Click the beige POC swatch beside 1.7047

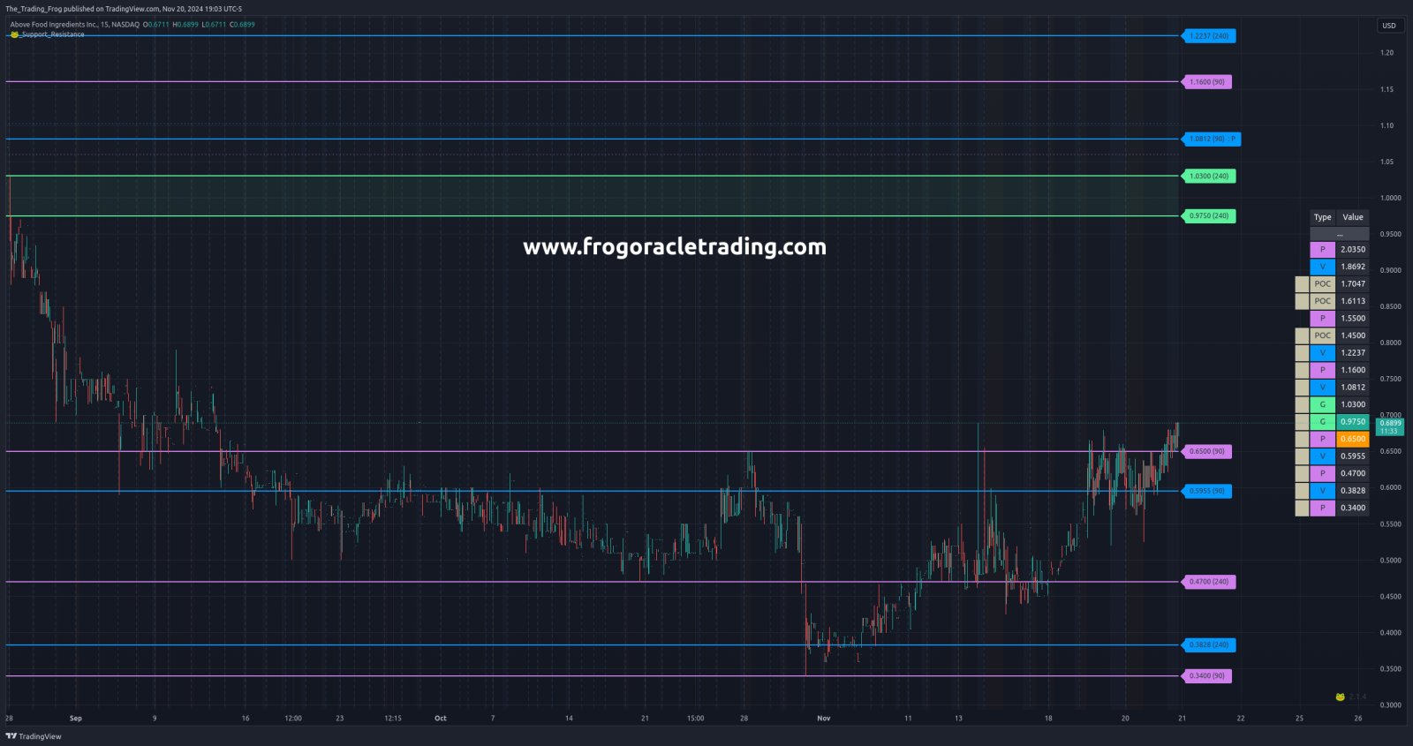click(1322, 284)
